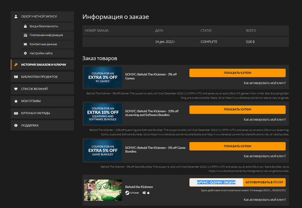Click the user icon beside Обзор учетной записи
Image resolution: width=302 pixels, height=208 pixels.
16,17
